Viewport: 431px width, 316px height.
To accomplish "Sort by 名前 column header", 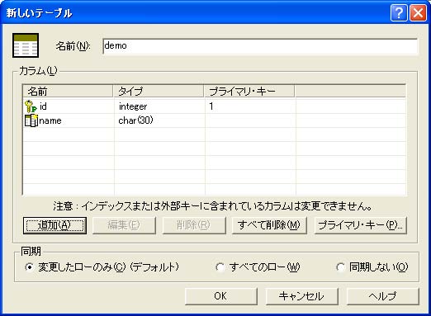I will pyautogui.click(x=68, y=91).
